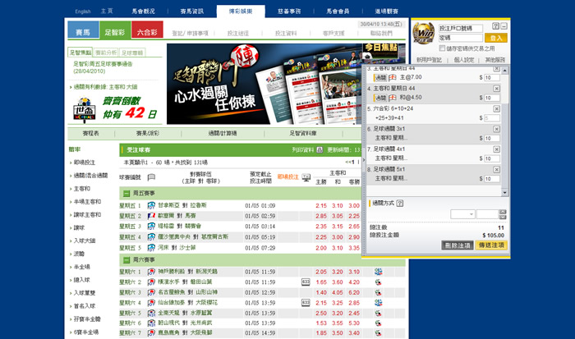Select draw odds 3.60 for 星期六 2
This screenshot has width=575, height=339.
(338, 282)
